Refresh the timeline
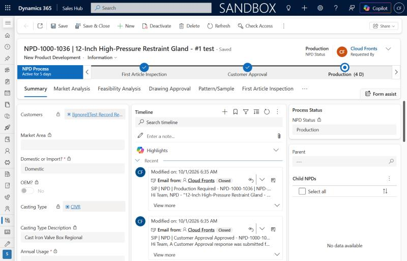 pos(267,111)
